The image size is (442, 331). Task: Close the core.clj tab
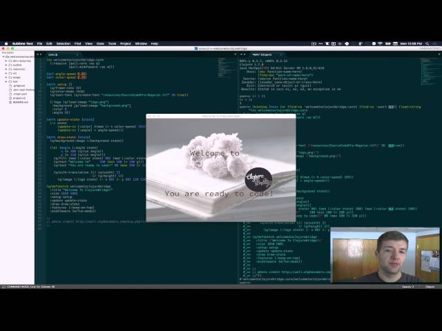[77, 54]
